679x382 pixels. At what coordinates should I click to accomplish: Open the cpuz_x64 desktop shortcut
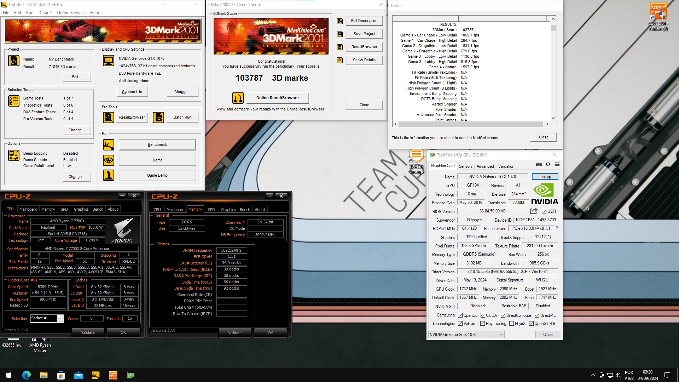tap(658, 17)
